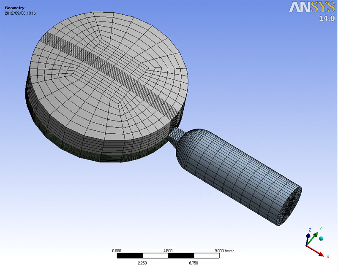Viewport: 338px width, 272px height.
Task: Click the '6.750' scale ruler label
Action: [194, 263]
